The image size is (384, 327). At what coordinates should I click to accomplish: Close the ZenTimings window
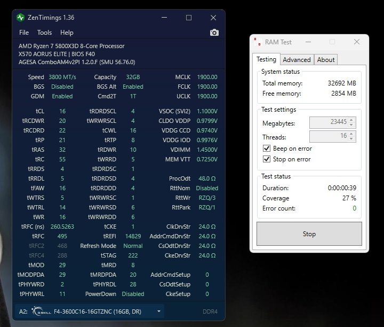[213, 18]
